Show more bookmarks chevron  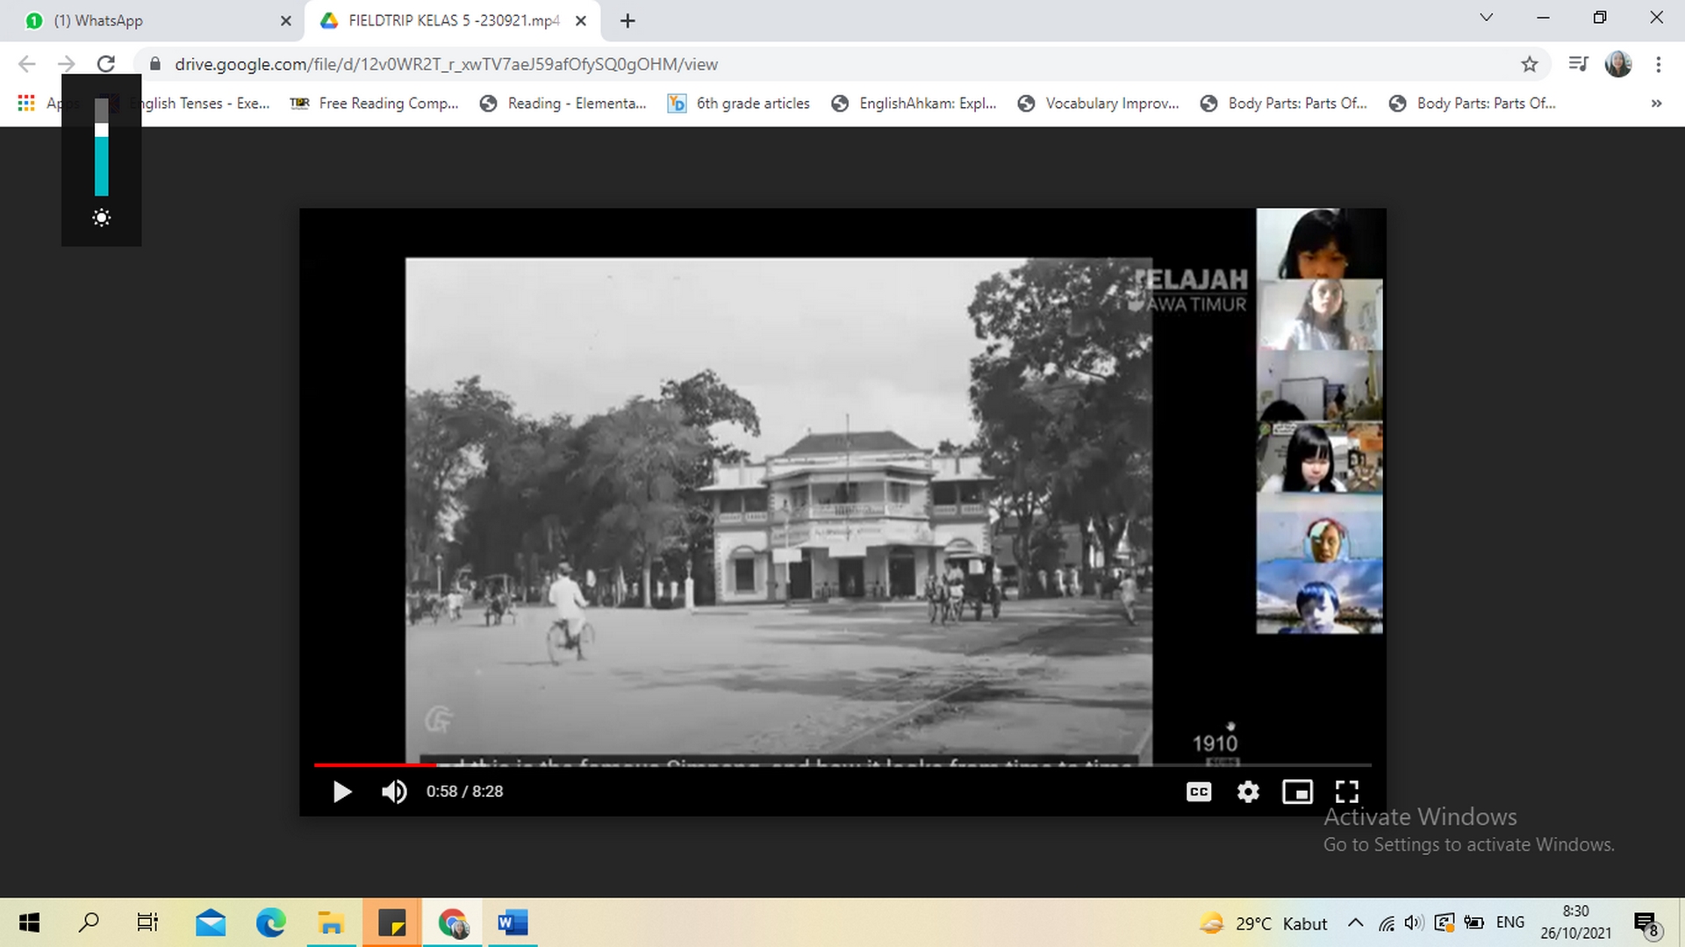point(1656,103)
